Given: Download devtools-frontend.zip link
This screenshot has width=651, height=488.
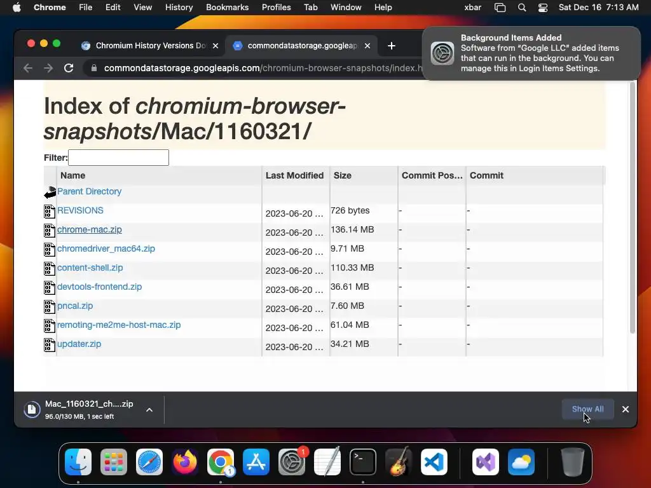Looking at the screenshot, I should pyautogui.click(x=99, y=287).
